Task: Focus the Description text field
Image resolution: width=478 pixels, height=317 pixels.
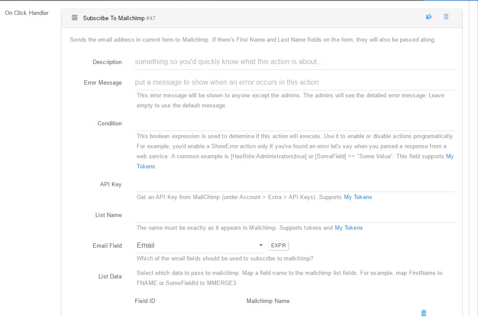Action: [295, 62]
